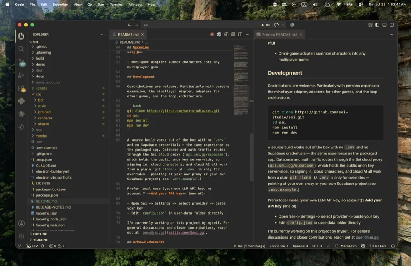Click the dev* branch in status bar
This screenshot has width=411, height=266.
coord(32,246)
